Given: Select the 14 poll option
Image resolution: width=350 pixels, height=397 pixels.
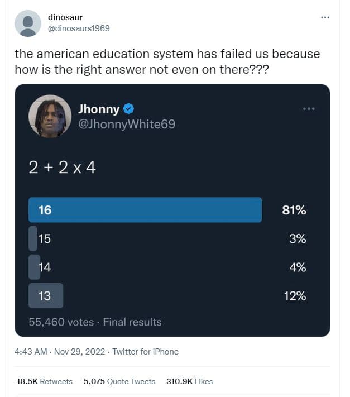Looking at the screenshot, I should pos(45,267).
